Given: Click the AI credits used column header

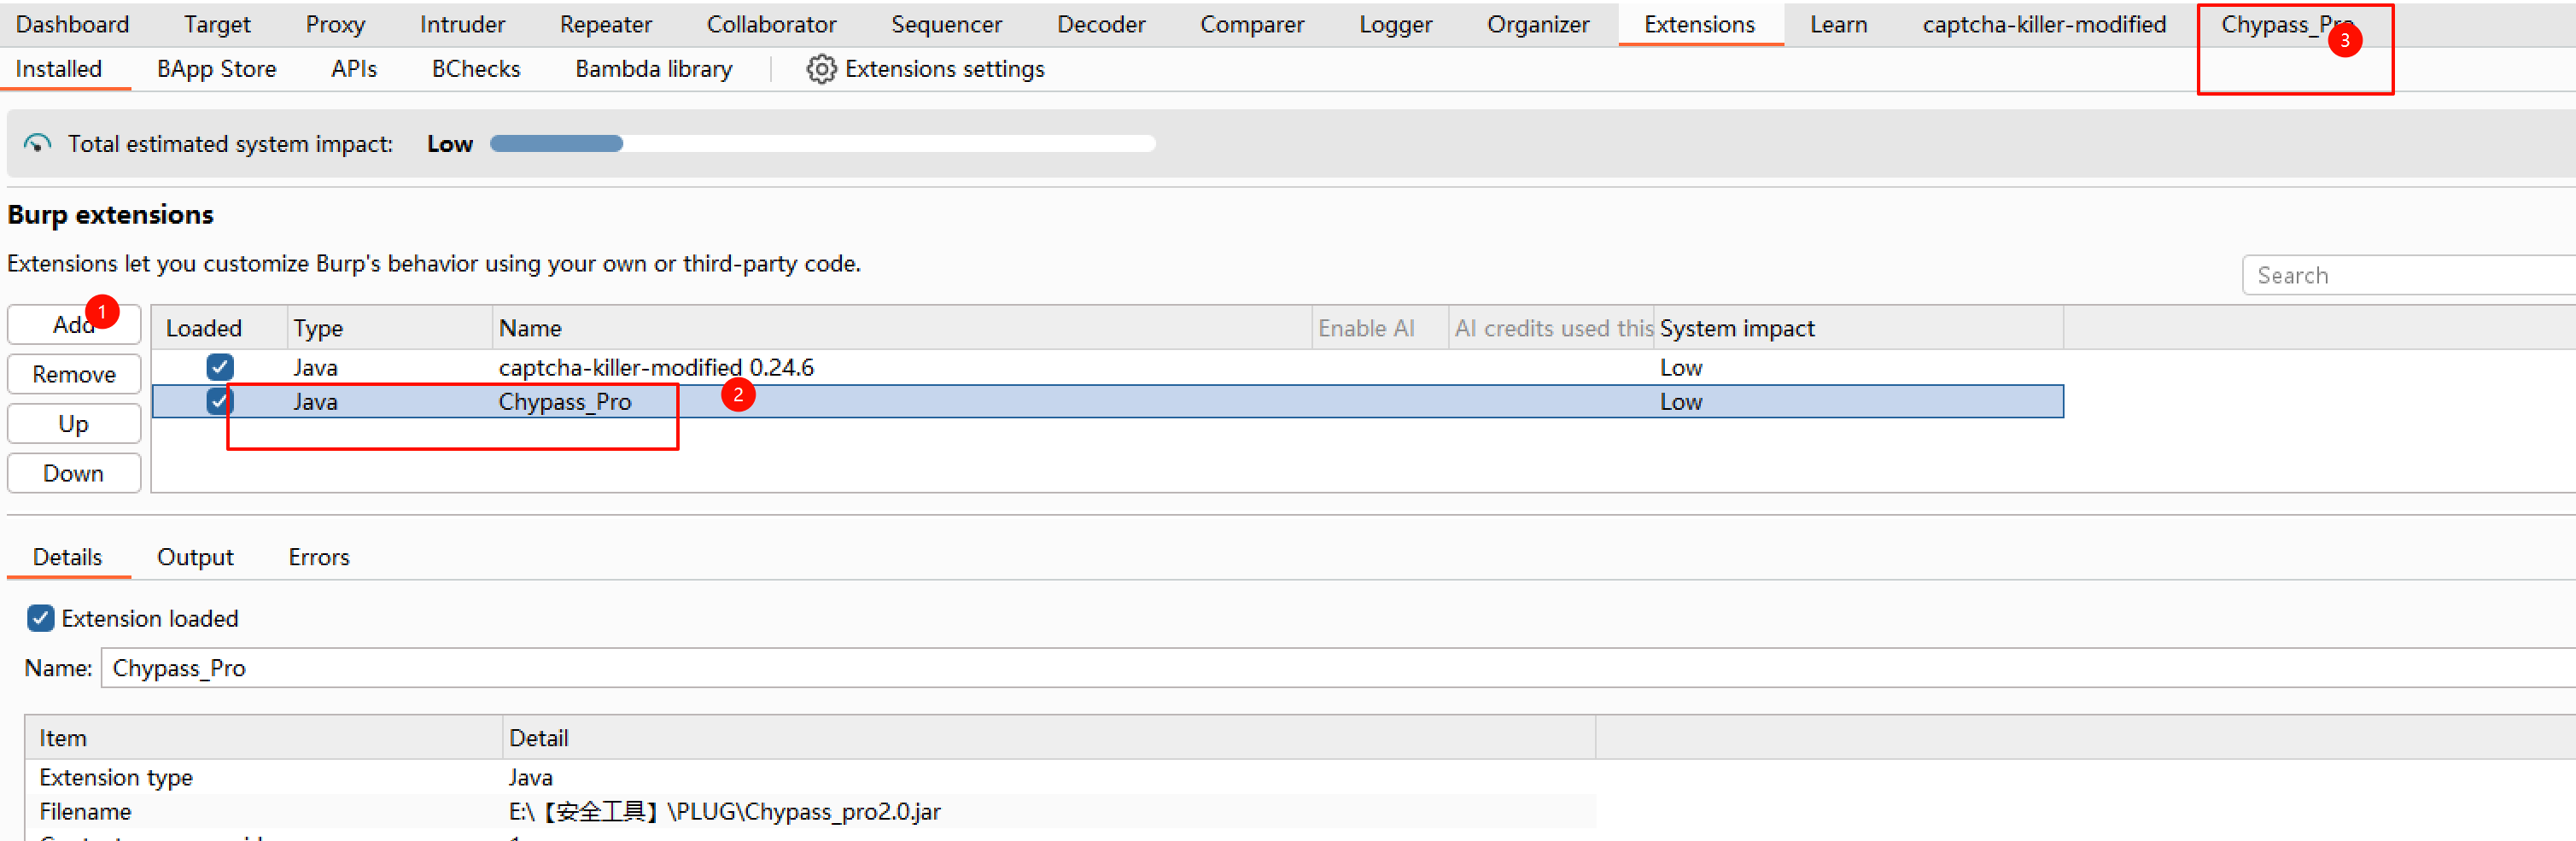Looking at the screenshot, I should [1553, 328].
